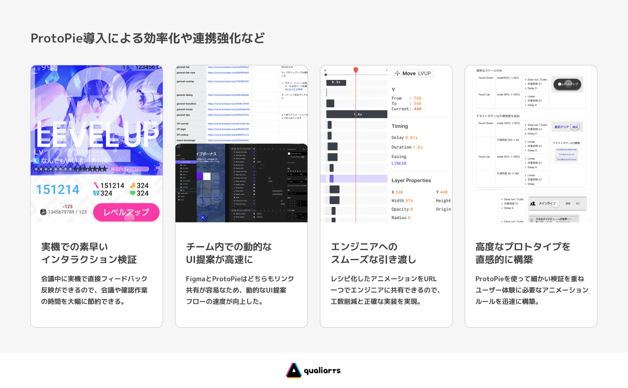Click the red timeline playhead handle
This screenshot has height=388, width=628.
coord(356,70)
